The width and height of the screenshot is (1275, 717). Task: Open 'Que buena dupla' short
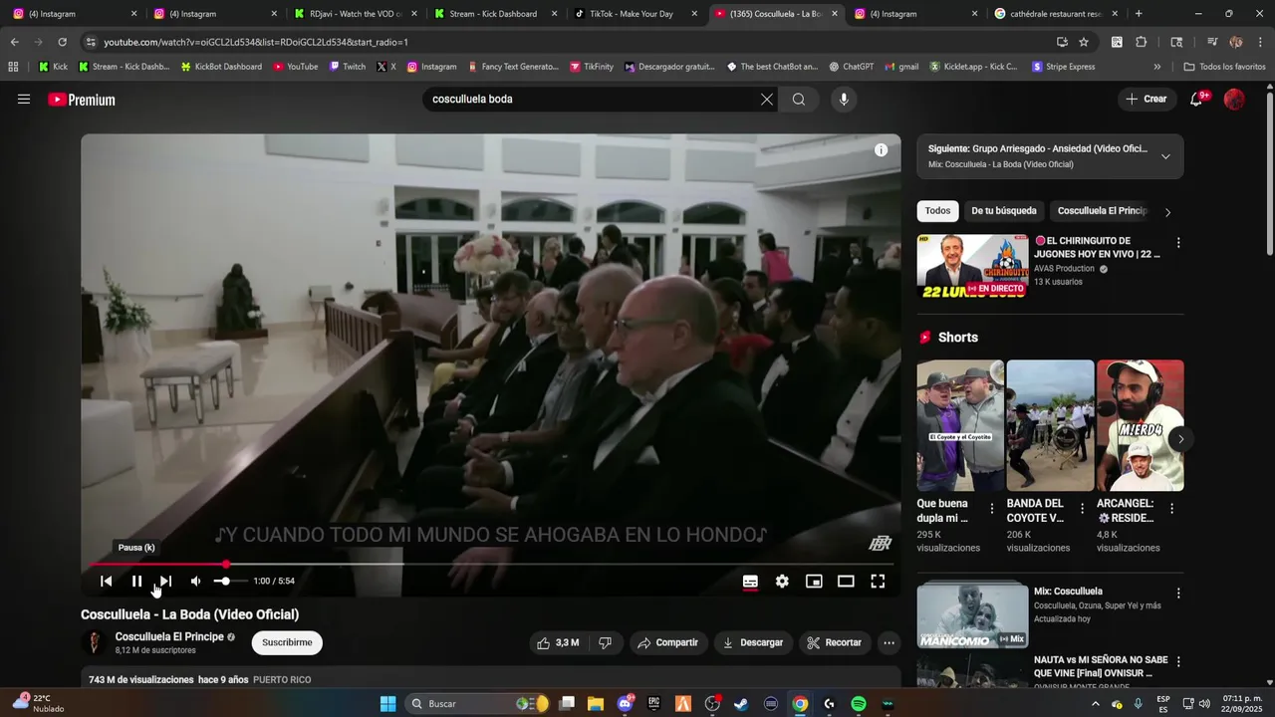pyautogui.click(x=960, y=425)
